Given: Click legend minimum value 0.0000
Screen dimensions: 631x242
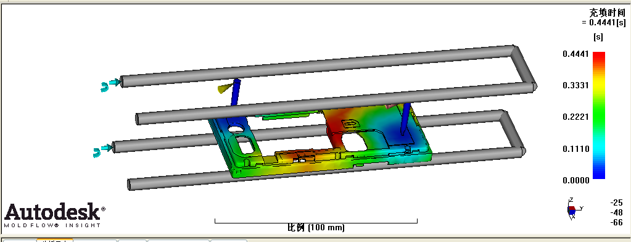Looking at the screenshot, I should (576, 180).
